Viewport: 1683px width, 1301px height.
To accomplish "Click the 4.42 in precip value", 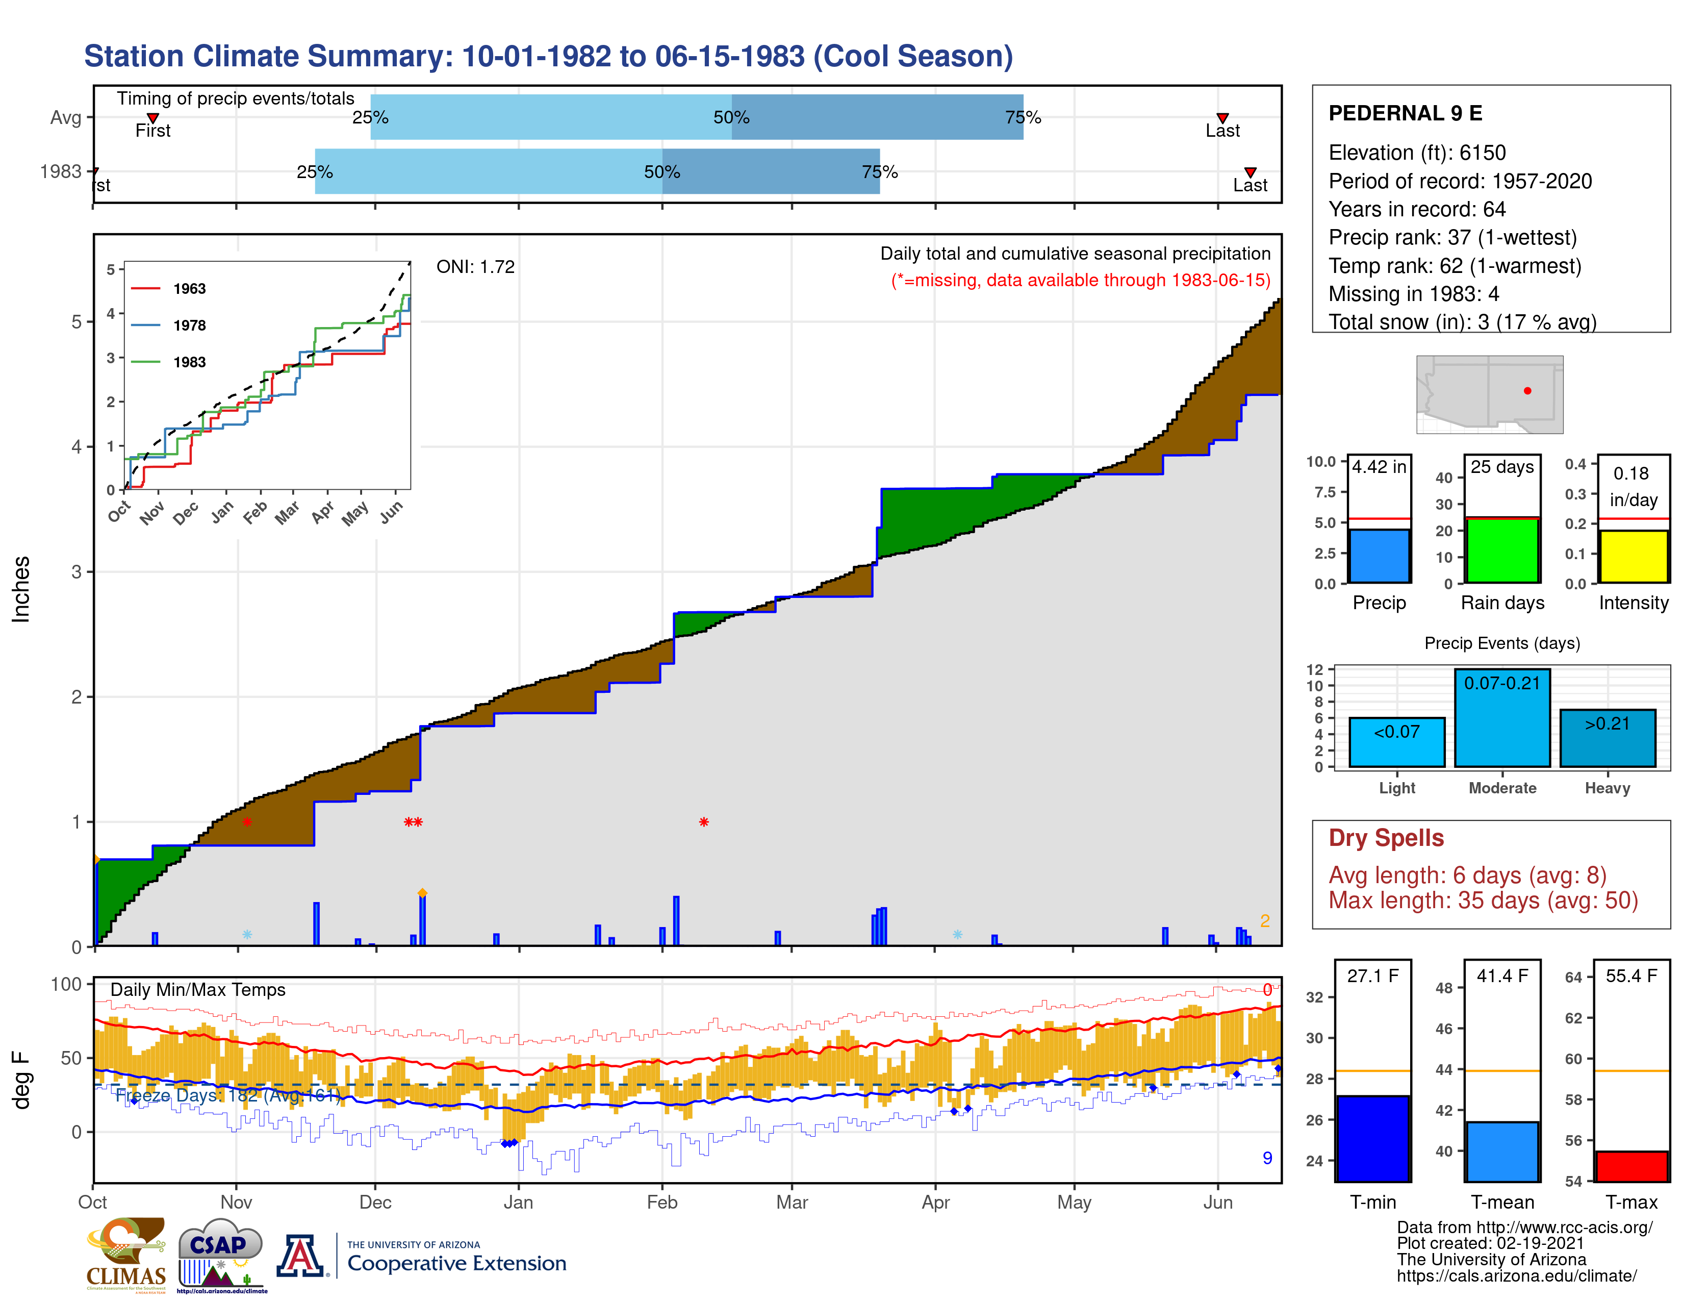I will coord(1380,466).
